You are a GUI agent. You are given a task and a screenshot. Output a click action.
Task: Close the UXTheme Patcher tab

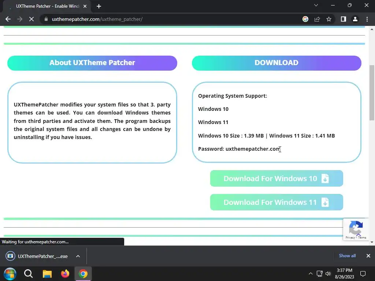point(85,6)
